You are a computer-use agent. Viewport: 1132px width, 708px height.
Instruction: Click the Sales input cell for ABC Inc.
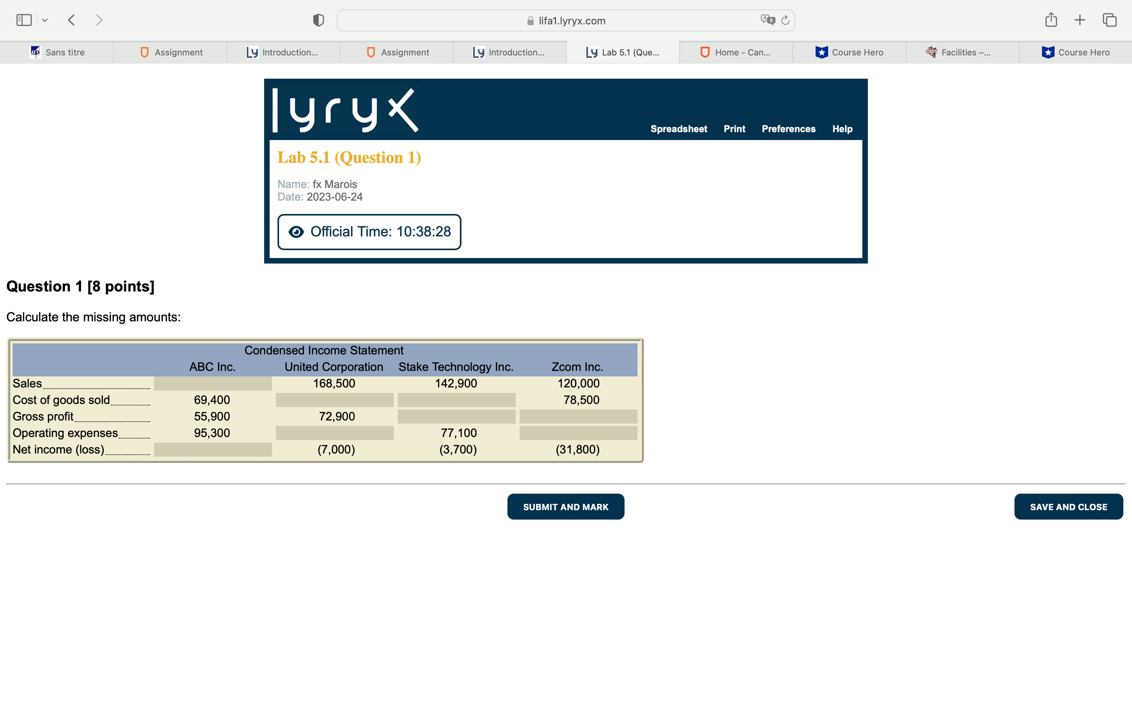pos(213,383)
